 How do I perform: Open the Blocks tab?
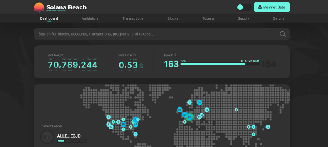tap(173, 18)
